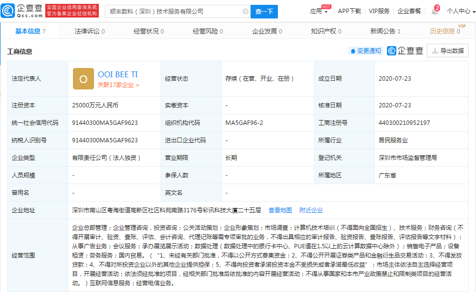
Task: Select the 经营范围 label cell
Action: tap(37, 256)
